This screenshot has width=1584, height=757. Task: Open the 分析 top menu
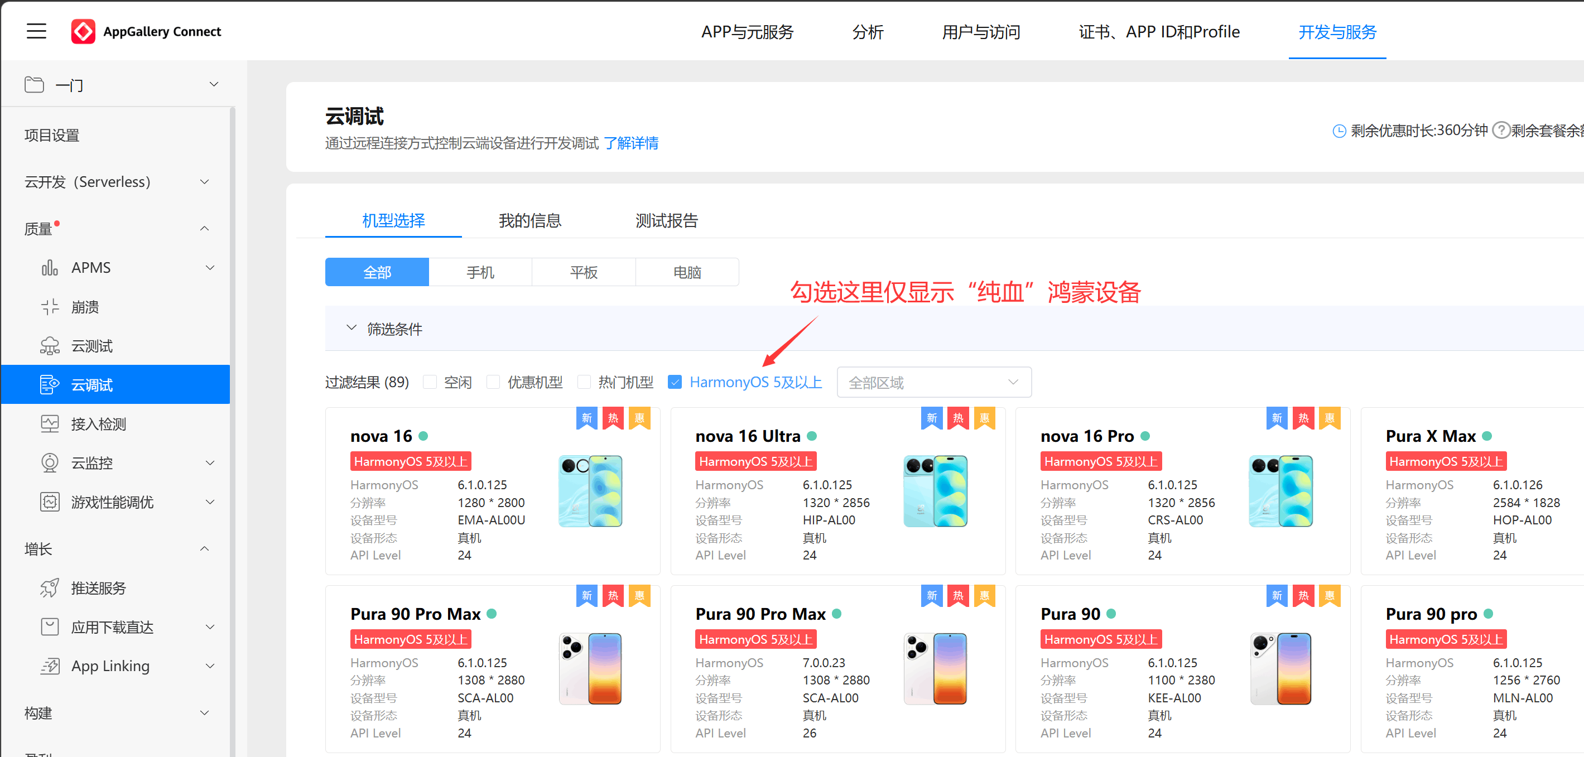click(x=868, y=31)
